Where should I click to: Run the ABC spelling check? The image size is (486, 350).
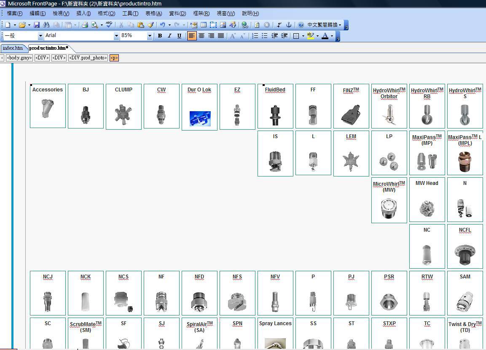109,25
